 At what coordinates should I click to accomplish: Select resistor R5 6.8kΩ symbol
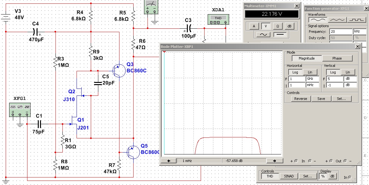(133, 15)
